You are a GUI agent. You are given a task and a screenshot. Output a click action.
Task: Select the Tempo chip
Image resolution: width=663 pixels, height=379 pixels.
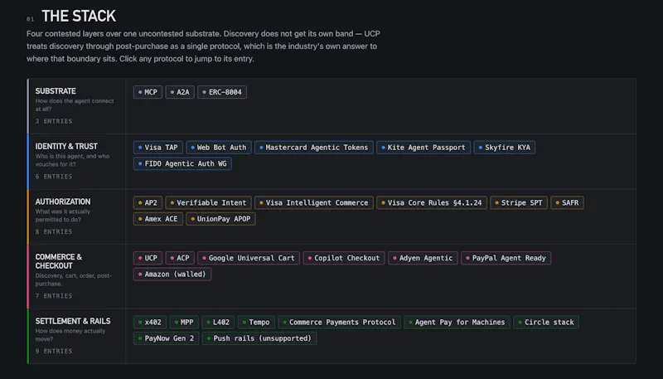click(257, 323)
